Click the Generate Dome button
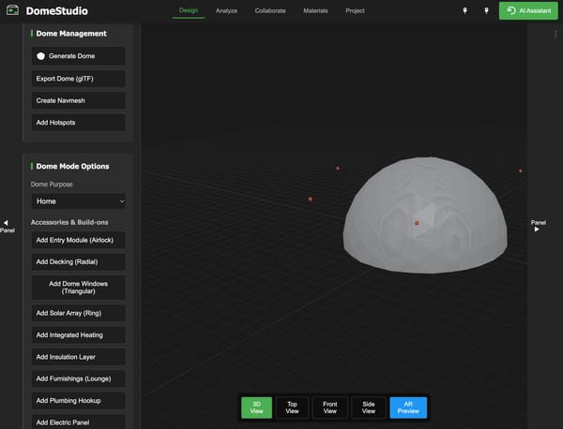This screenshot has height=429, width=563. coord(78,56)
